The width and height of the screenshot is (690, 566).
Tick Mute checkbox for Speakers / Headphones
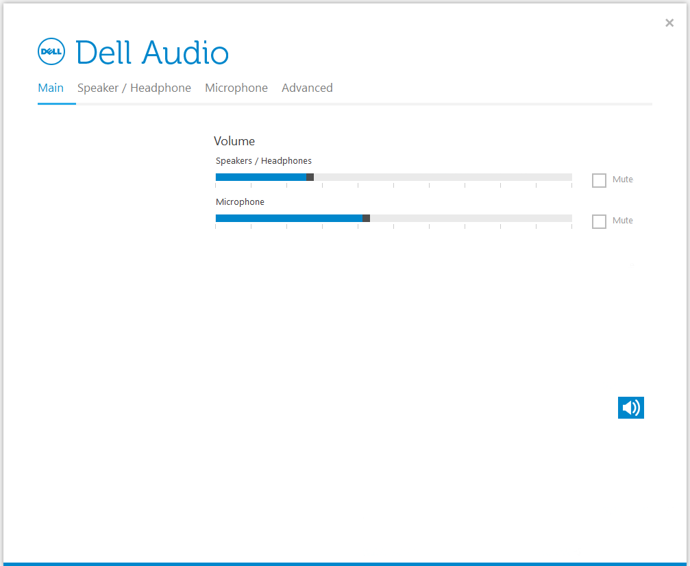click(599, 180)
